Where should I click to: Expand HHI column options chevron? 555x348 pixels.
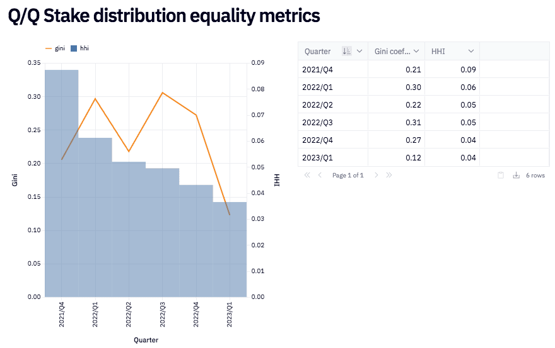click(x=470, y=51)
